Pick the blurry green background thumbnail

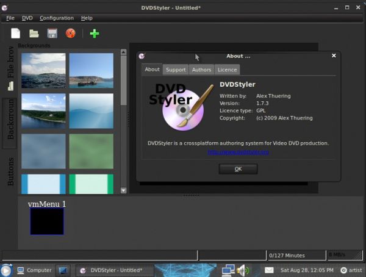91,151
